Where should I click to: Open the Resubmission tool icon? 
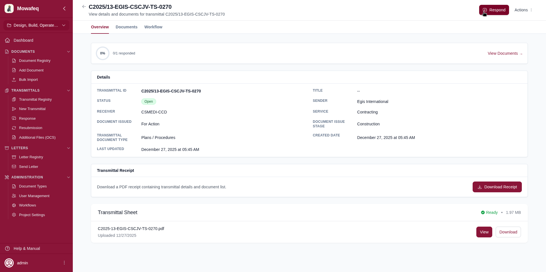point(14,128)
